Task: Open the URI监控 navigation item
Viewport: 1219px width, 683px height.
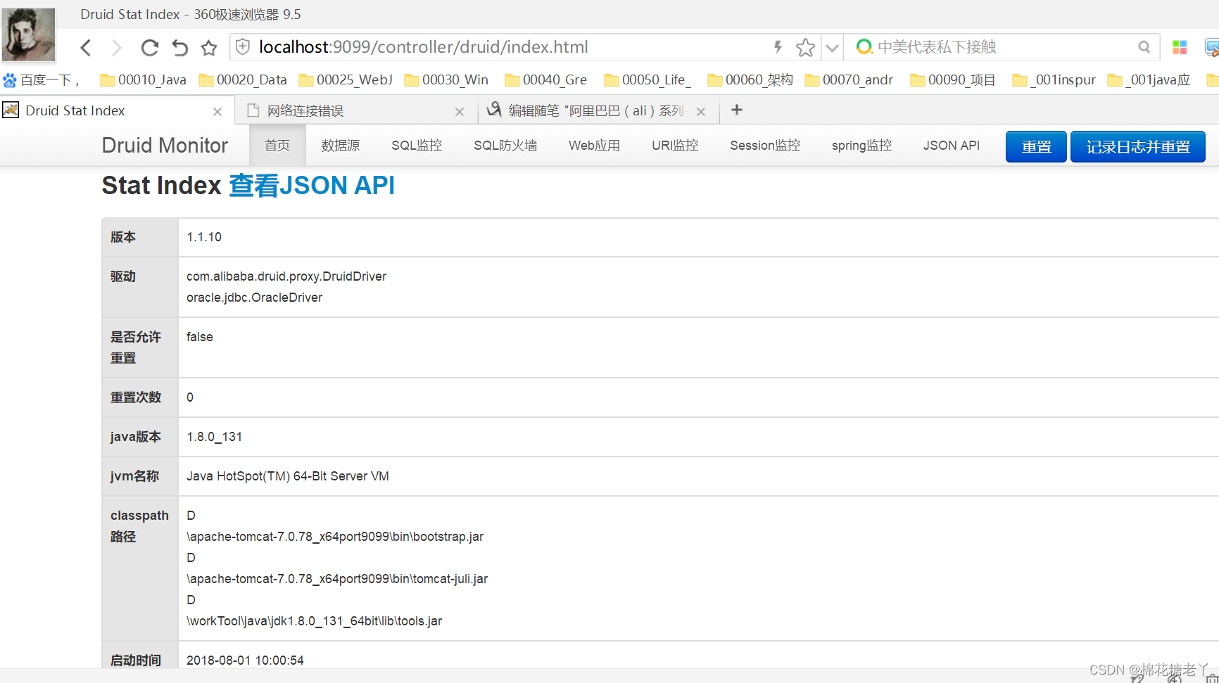Action: (675, 145)
